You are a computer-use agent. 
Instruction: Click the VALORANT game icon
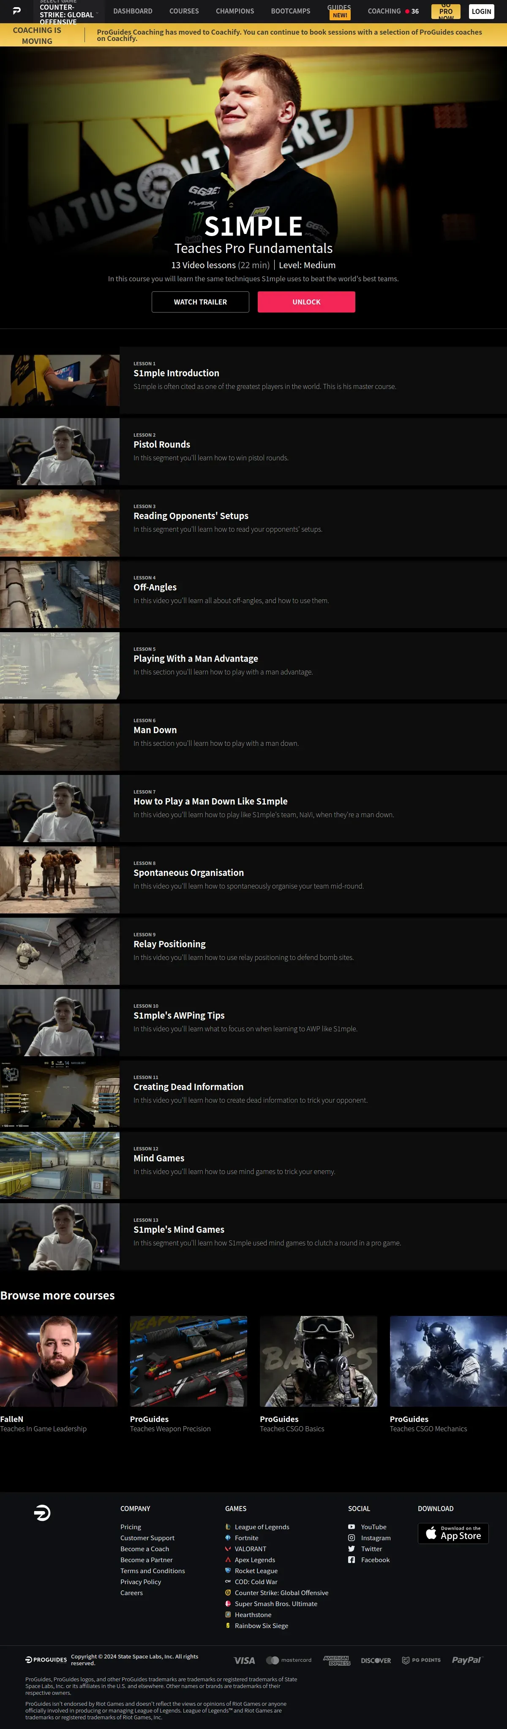228,1549
